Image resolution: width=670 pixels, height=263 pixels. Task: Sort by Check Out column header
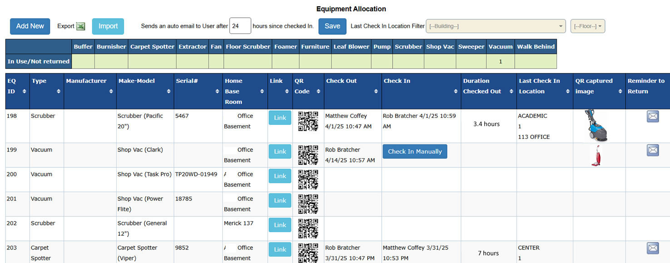[x=352, y=86]
